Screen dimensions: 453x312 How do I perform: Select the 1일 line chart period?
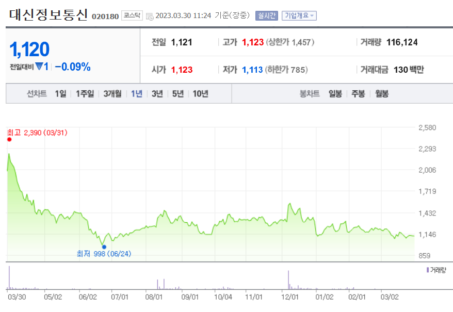[x=61, y=94]
